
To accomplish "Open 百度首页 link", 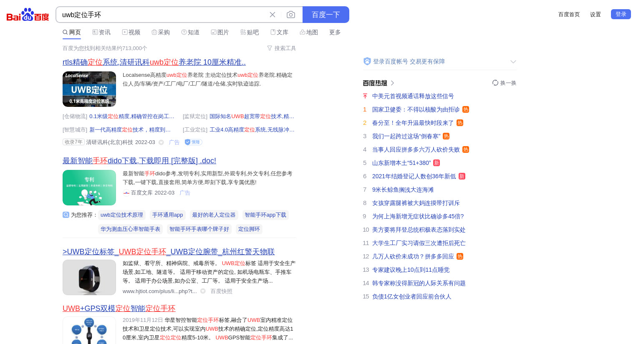I will [x=569, y=15].
